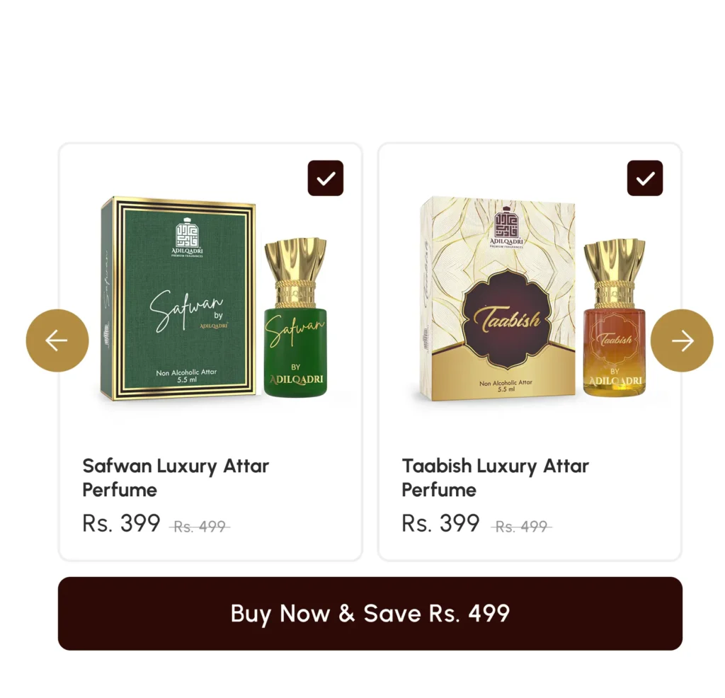Select the amber Taabish attar bottle
Screen dimensions: 725x698
point(615,318)
